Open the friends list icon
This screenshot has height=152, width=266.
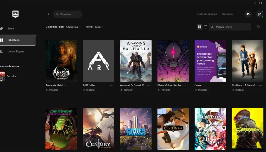[248, 14]
